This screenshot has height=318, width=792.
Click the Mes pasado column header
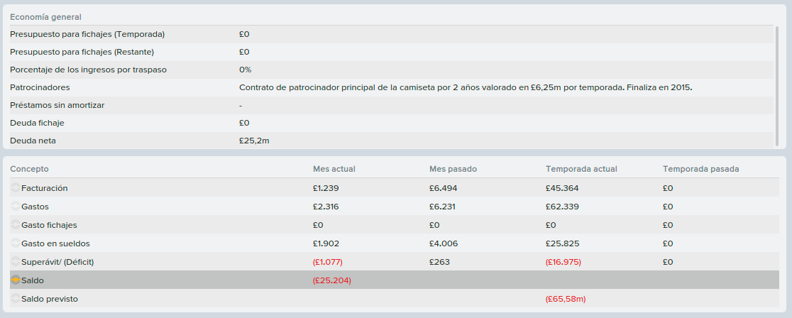point(453,169)
